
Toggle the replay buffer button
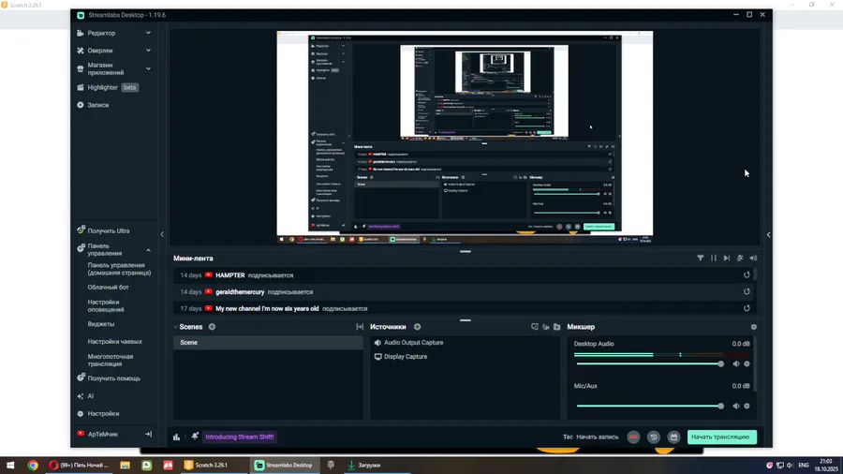pyautogui.click(x=654, y=437)
